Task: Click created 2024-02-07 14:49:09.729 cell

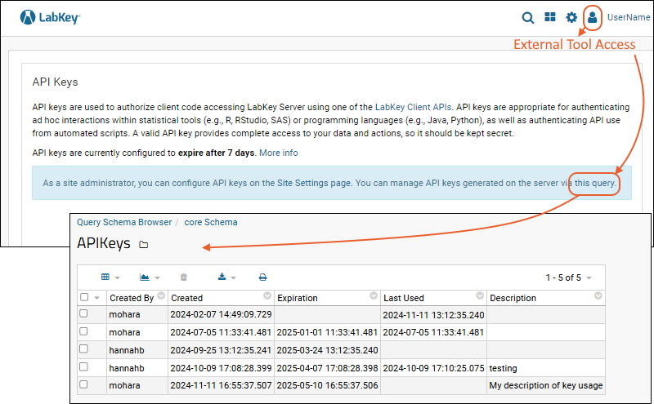Action: click(x=221, y=314)
